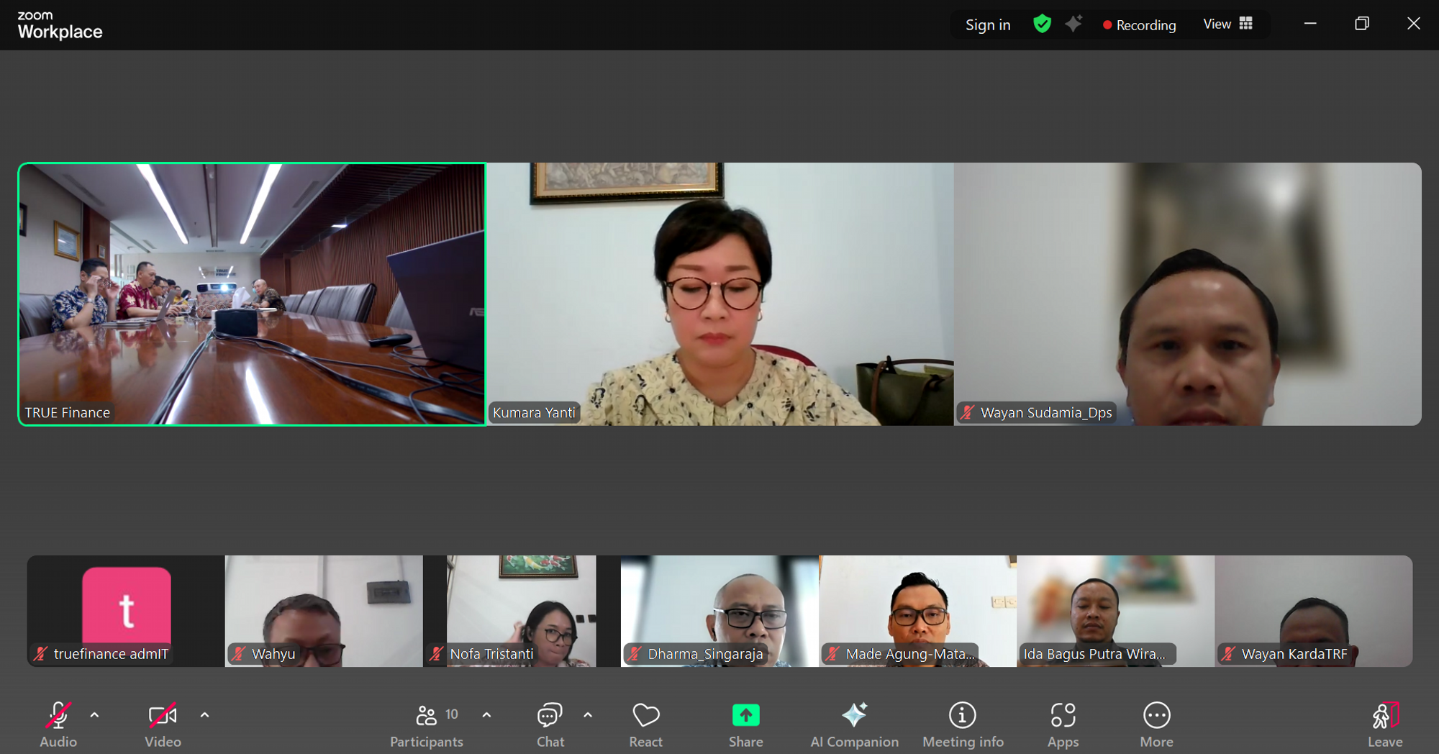Viewport: 1439px width, 754px height.
Task: Open the Participants panel
Action: tap(427, 725)
